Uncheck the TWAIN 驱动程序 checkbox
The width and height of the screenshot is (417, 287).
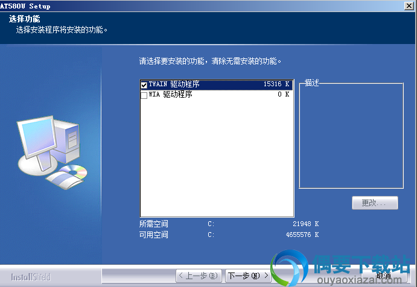click(x=144, y=85)
